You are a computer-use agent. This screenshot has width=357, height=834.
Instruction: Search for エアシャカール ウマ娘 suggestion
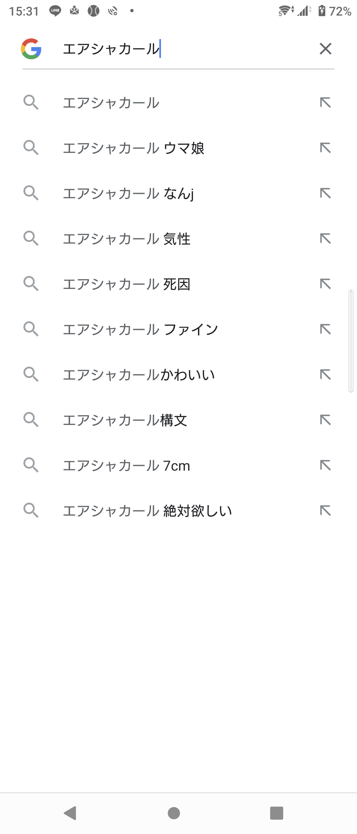134,148
